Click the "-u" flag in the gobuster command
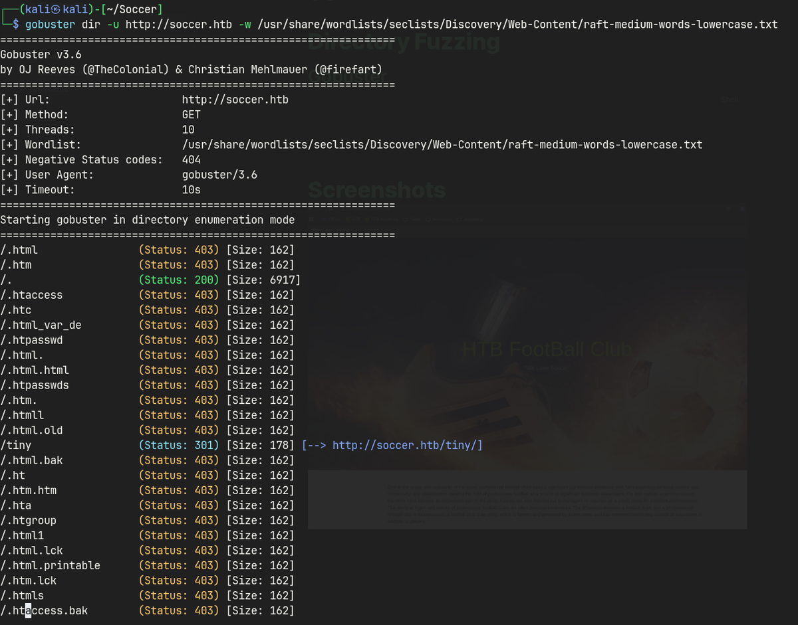This screenshot has height=625, width=798. click(113, 25)
